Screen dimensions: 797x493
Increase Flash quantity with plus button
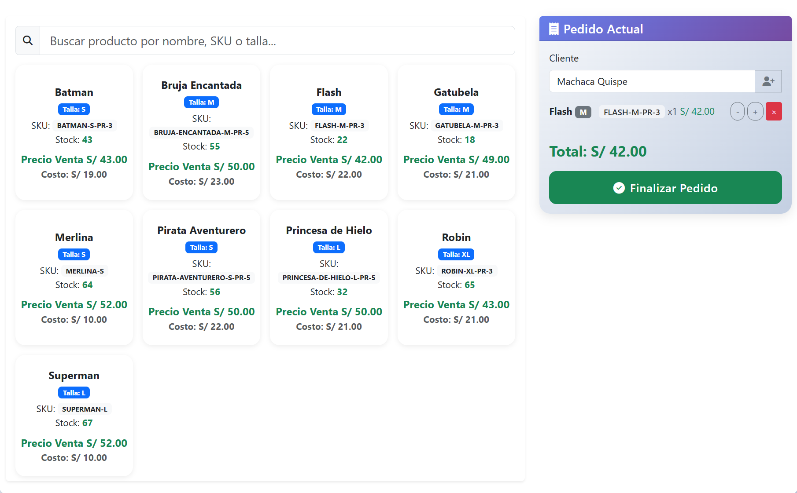[x=755, y=112]
